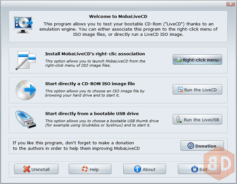Click the blue USB thumb drive icon
This screenshot has height=184, width=237.
26,119
